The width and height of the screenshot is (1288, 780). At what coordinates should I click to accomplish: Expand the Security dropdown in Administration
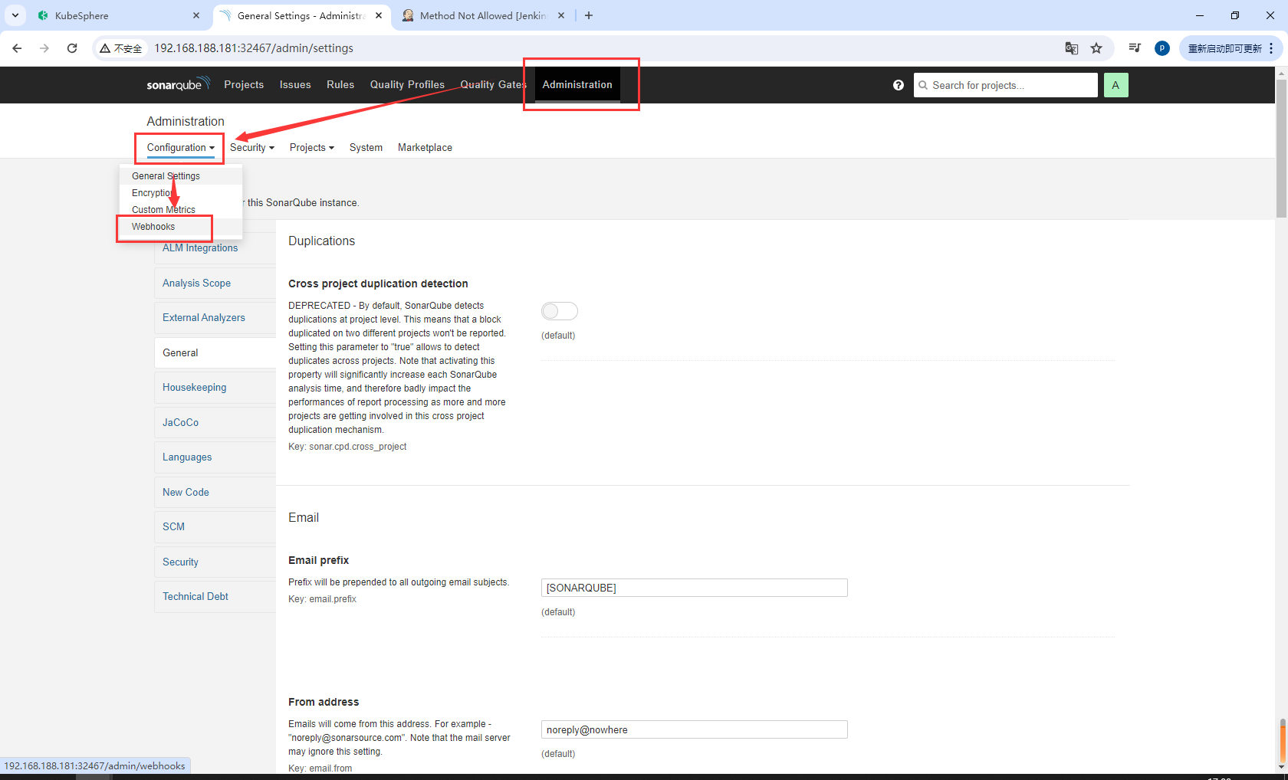252,148
